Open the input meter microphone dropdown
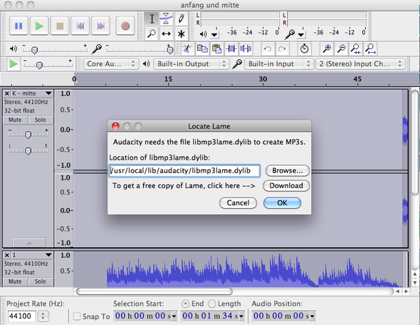The height and width of the screenshot is (325, 420). [x=301, y=34]
